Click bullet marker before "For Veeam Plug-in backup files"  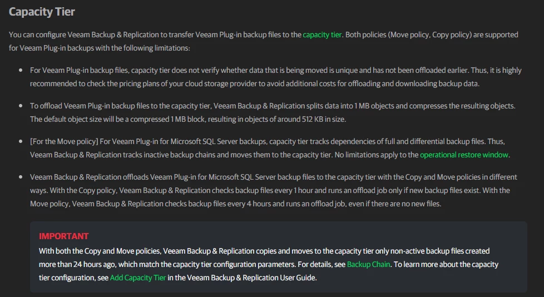21,70
